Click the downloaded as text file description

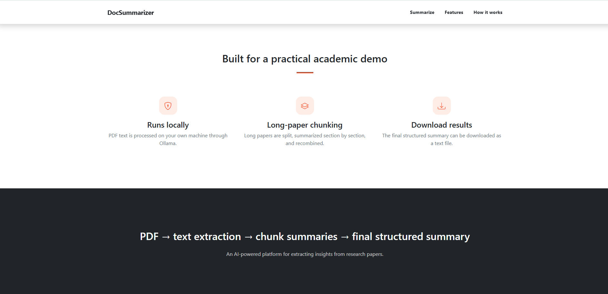441,139
